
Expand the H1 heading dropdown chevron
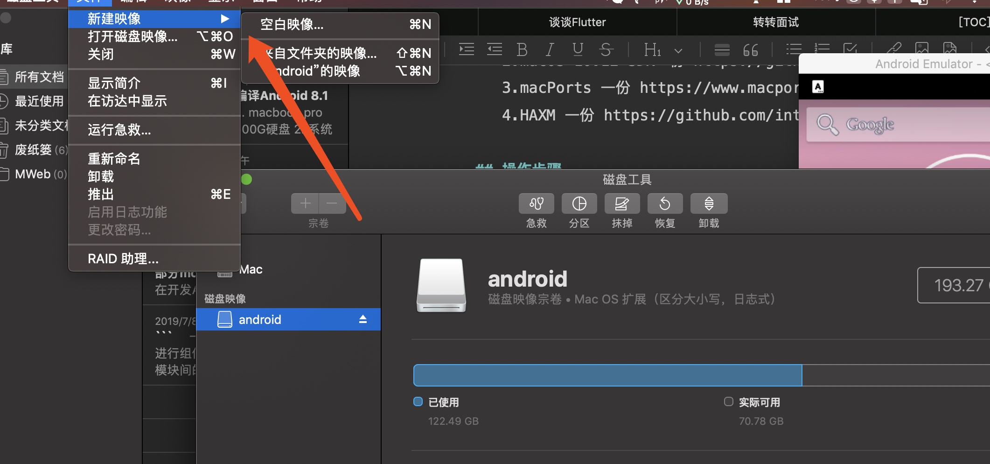coord(678,50)
